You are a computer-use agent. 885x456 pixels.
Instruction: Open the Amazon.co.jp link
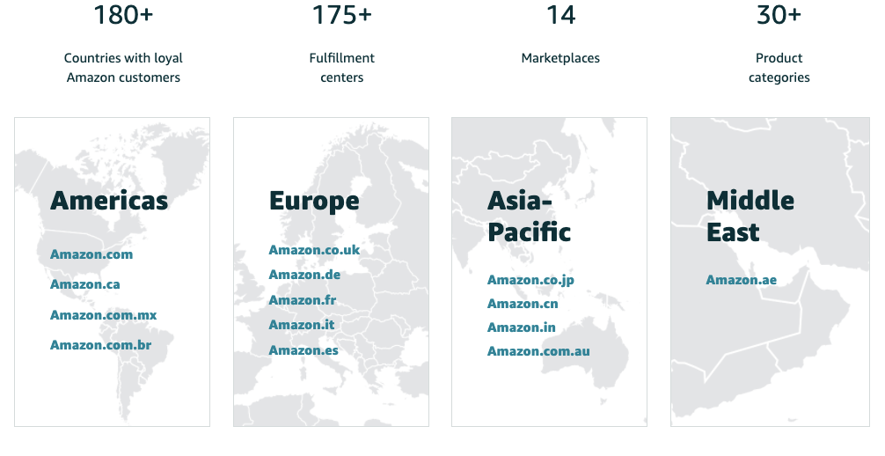[x=530, y=280]
